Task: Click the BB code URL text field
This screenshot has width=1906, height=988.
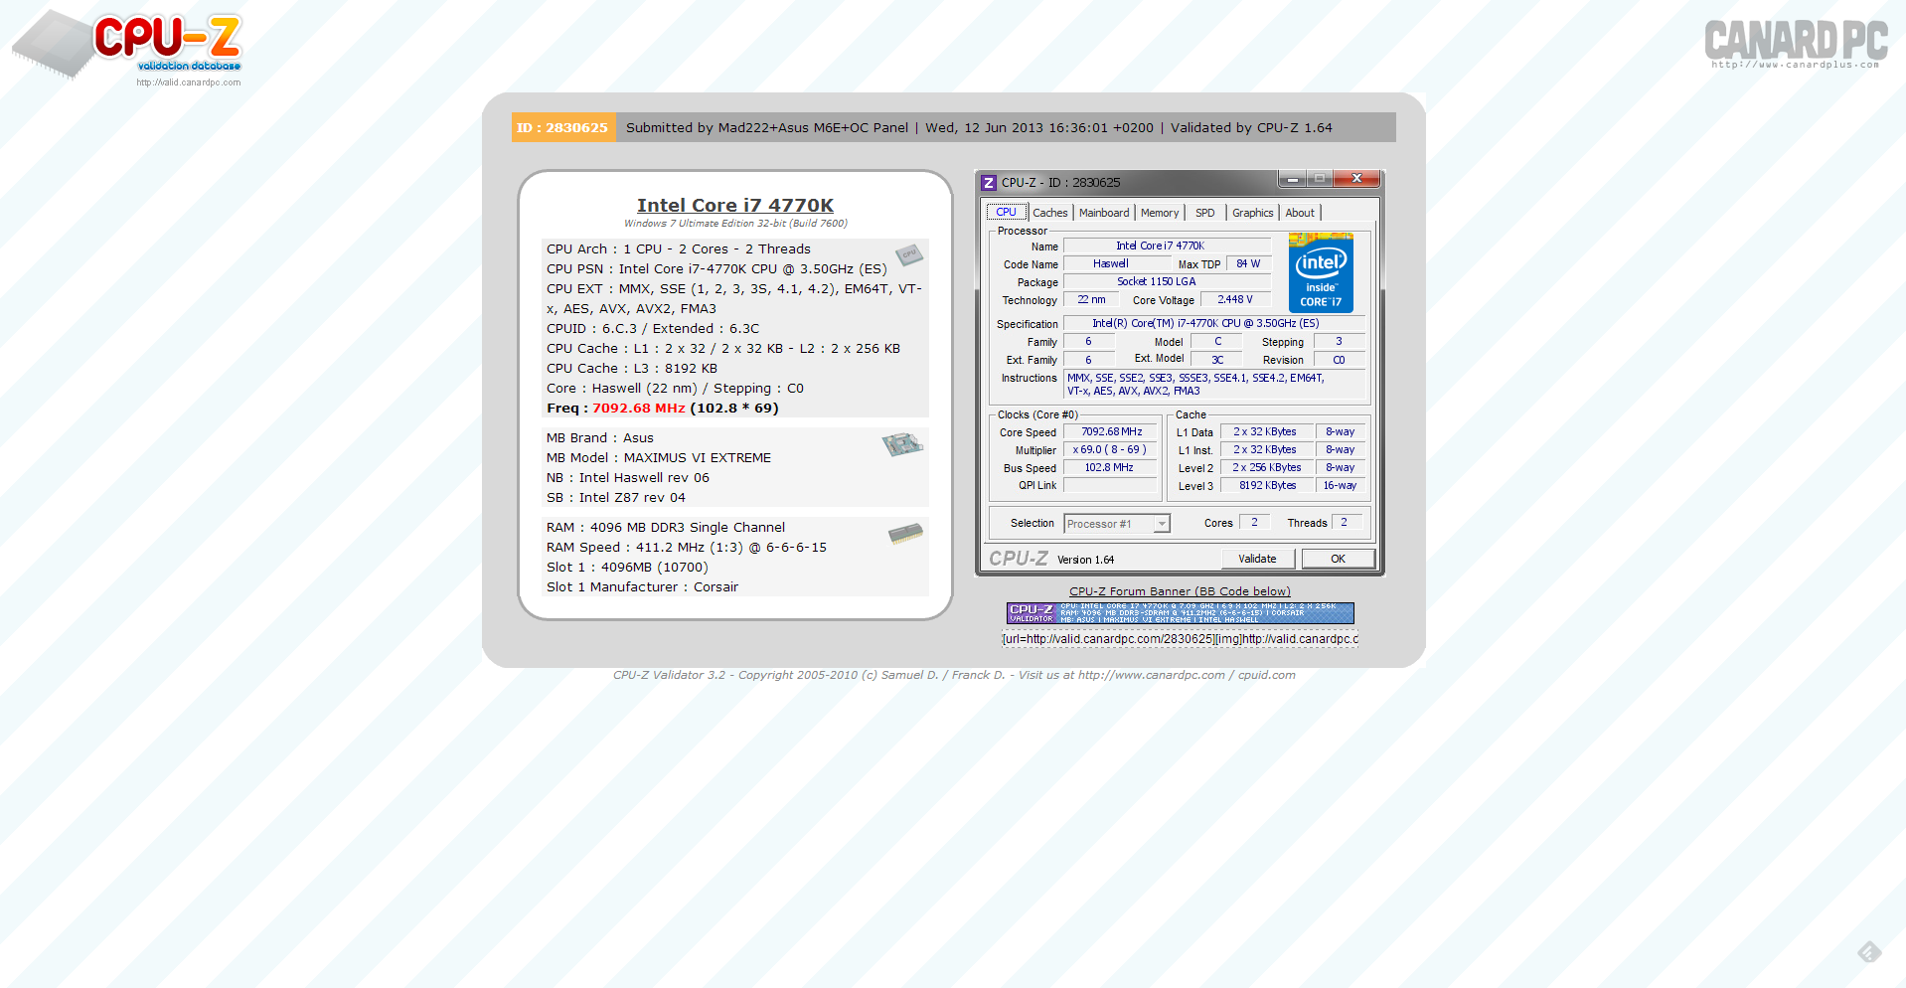Action: click(x=1180, y=639)
